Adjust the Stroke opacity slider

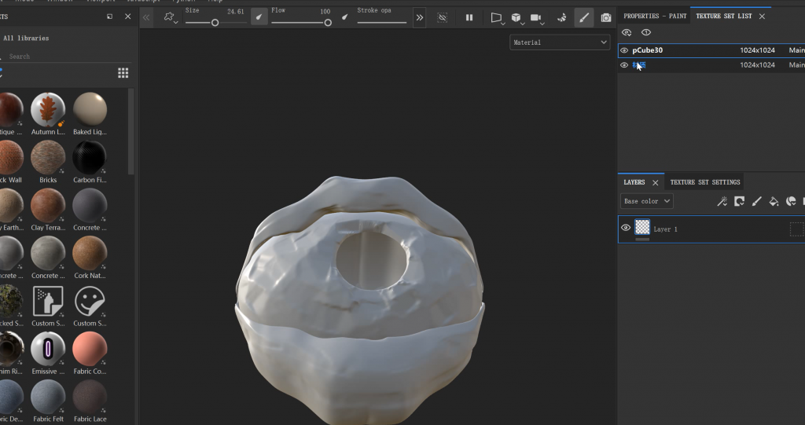click(381, 23)
